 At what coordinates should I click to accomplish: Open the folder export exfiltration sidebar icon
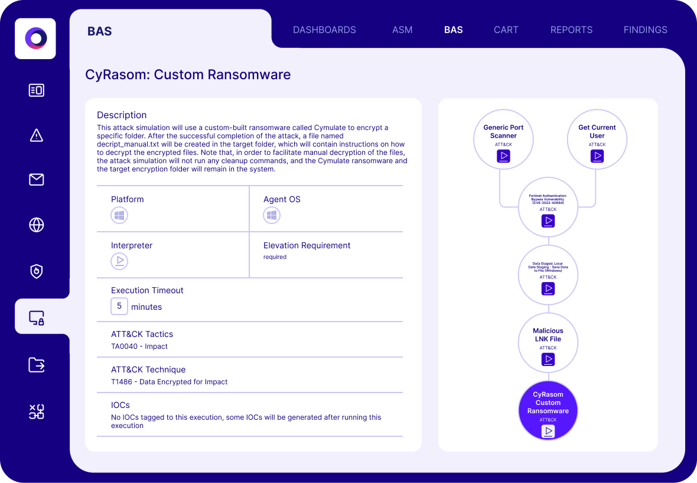tap(37, 365)
